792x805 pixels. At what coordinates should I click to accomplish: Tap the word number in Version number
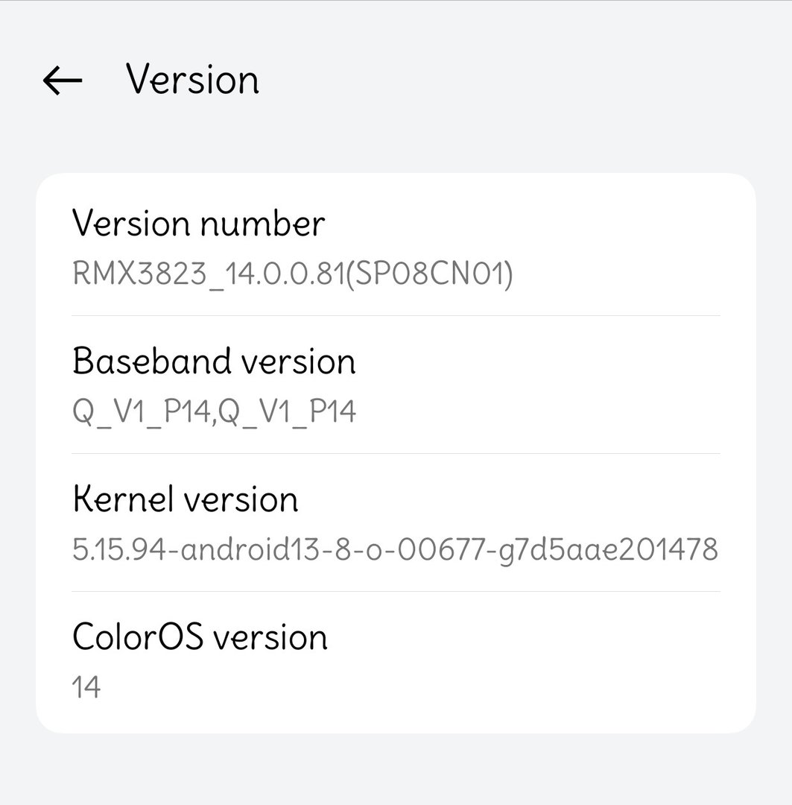(x=262, y=224)
